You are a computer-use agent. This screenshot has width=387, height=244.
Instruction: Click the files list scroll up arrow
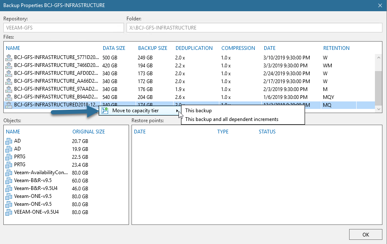tap(379, 58)
